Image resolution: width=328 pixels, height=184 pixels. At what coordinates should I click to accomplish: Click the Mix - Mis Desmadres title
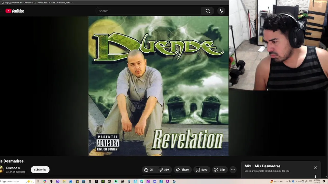click(x=262, y=166)
